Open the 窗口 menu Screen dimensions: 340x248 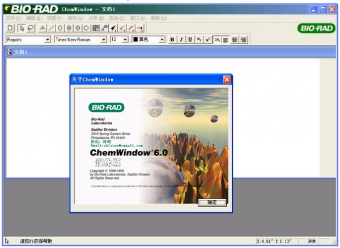(x=138, y=18)
